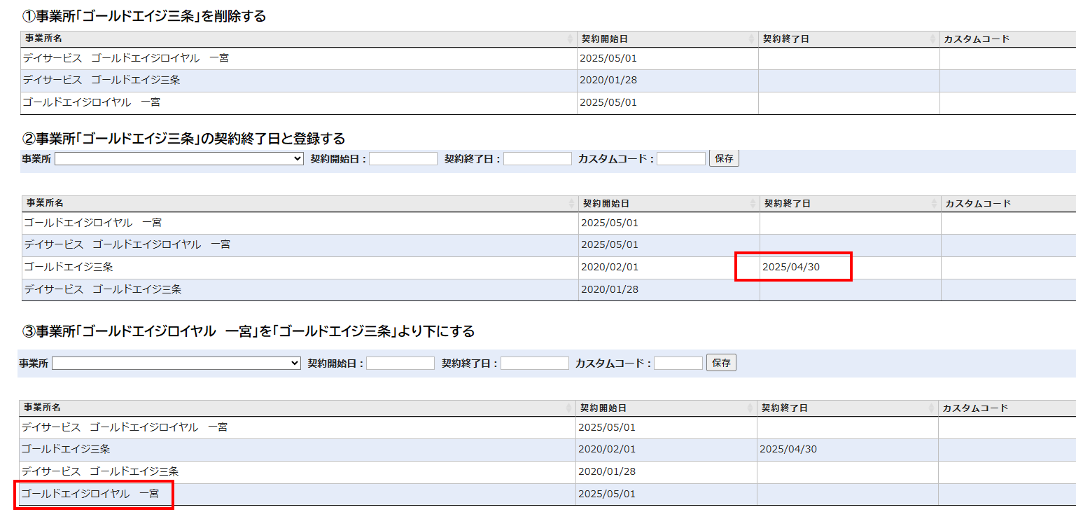This screenshot has width=1076, height=519.
Task: Focus the 契約開始日 input in section ②
Action: 403,159
